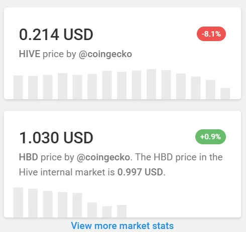Click the green +0.9% change badge
Viewport: 246px width, 232px height.
(210, 137)
